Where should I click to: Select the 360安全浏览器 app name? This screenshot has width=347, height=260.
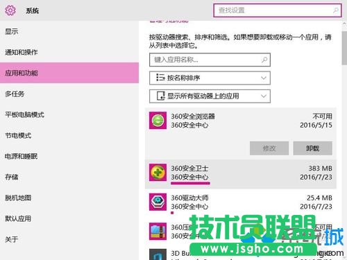(193, 116)
